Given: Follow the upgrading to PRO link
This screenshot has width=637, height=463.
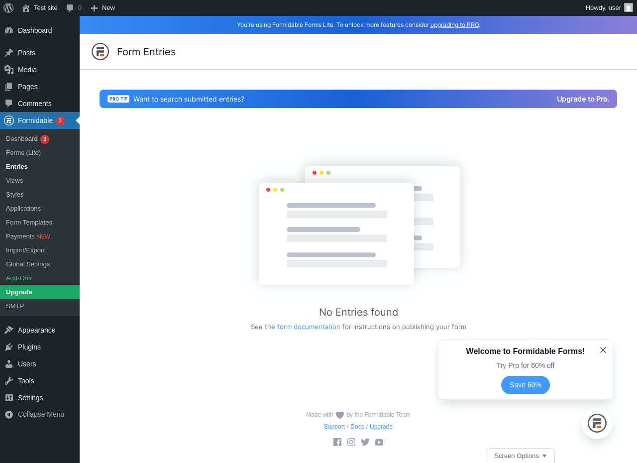Looking at the screenshot, I should click(454, 25).
